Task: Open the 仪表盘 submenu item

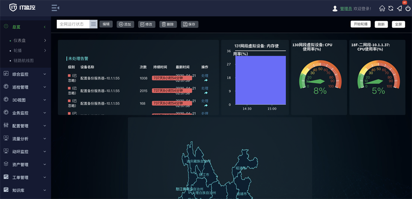Action: (20, 40)
